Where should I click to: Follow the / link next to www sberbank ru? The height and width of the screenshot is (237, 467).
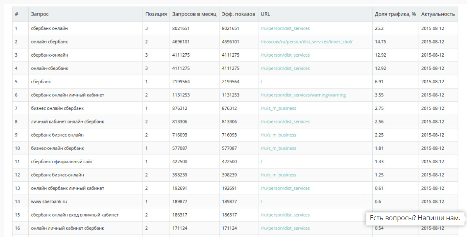click(x=261, y=201)
